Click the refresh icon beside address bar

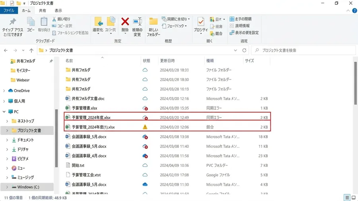244,50
